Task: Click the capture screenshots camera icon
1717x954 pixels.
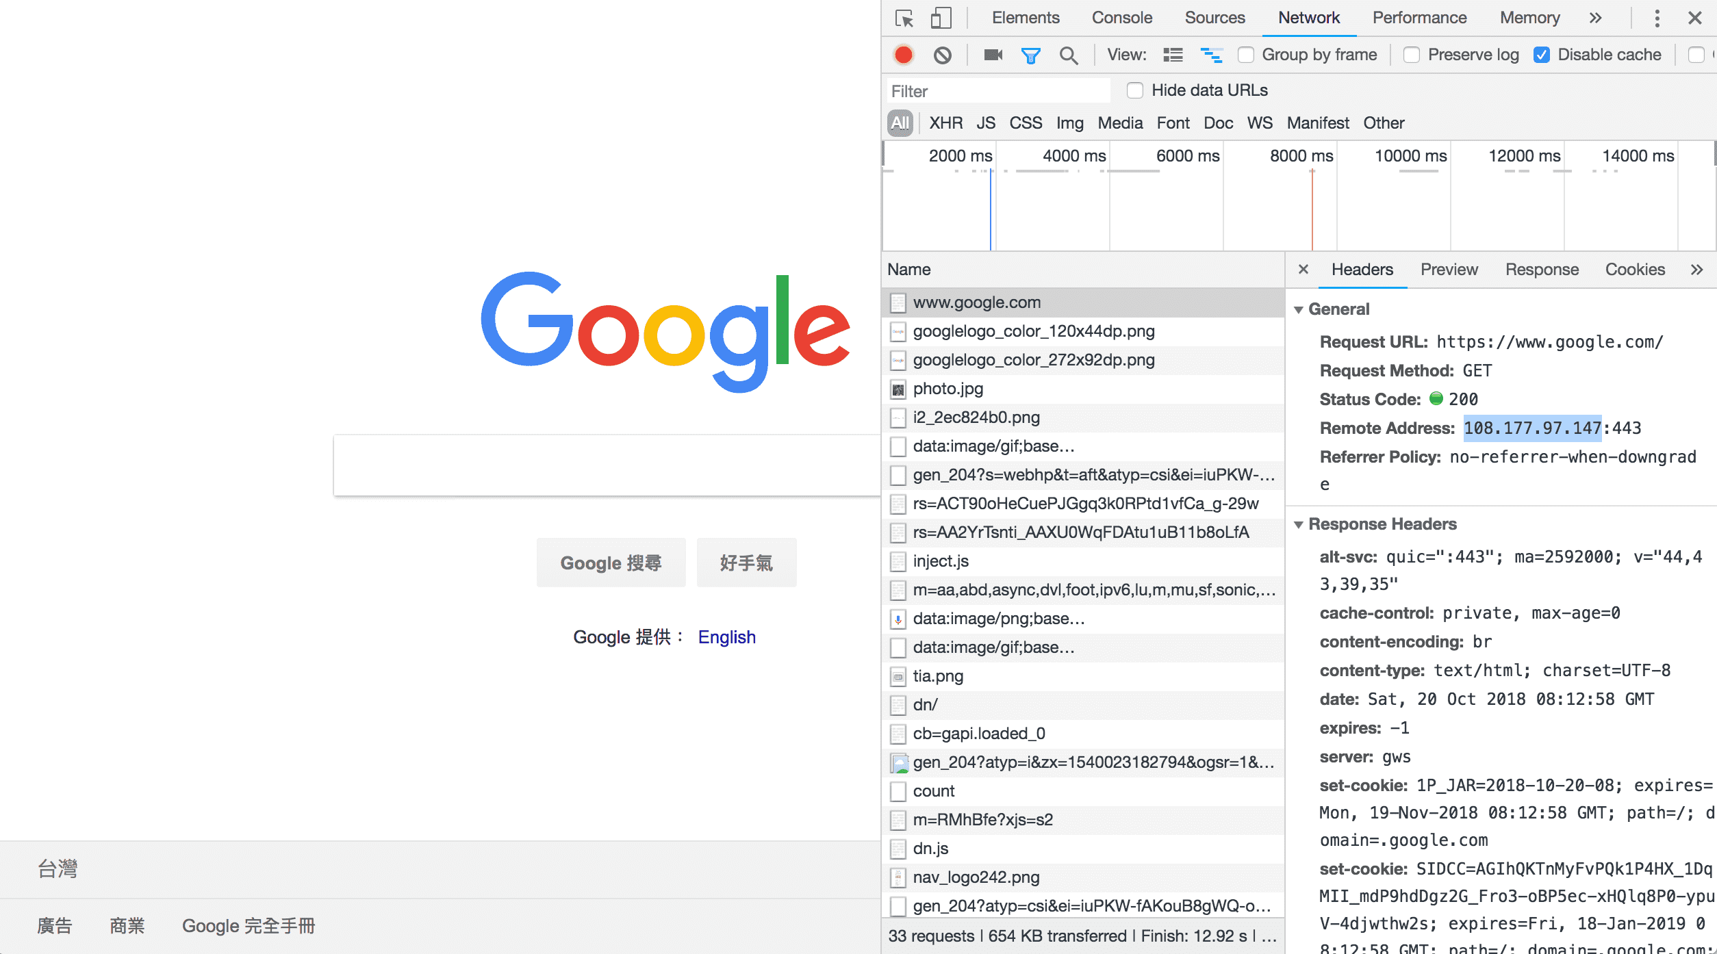Action: tap(993, 55)
